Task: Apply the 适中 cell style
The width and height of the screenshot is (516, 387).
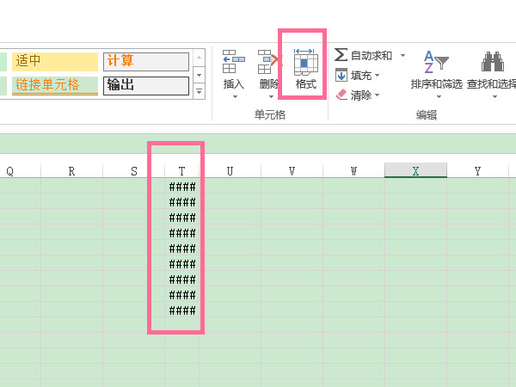Action: click(x=54, y=61)
